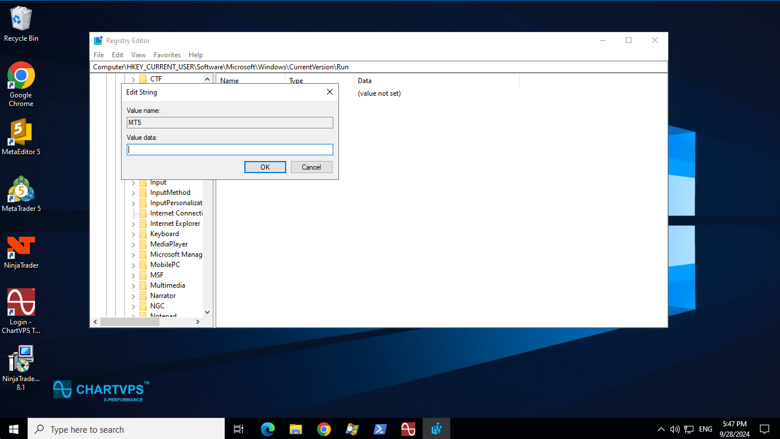Click the Value data text field
This screenshot has width=780, height=439.
pos(229,150)
